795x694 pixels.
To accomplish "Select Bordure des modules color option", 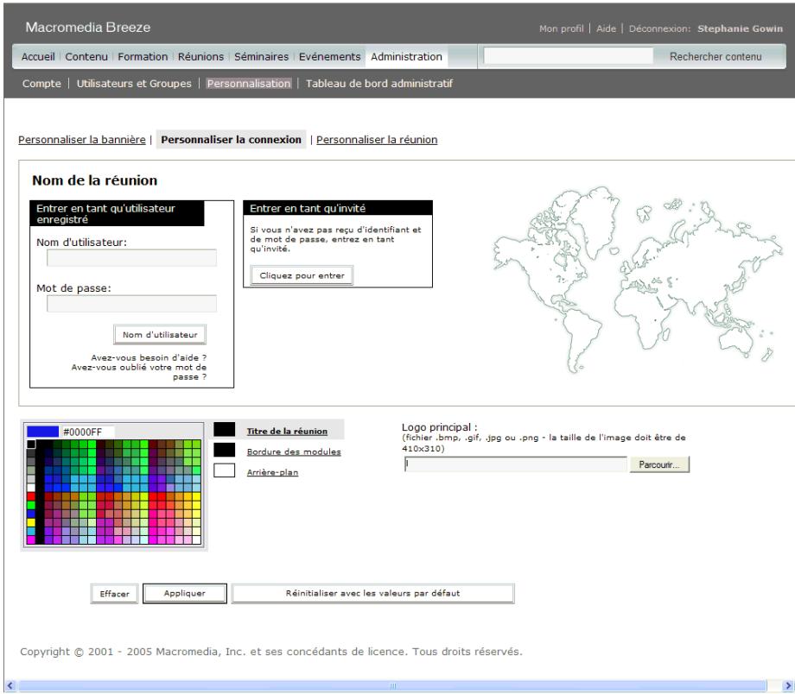I will [294, 451].
